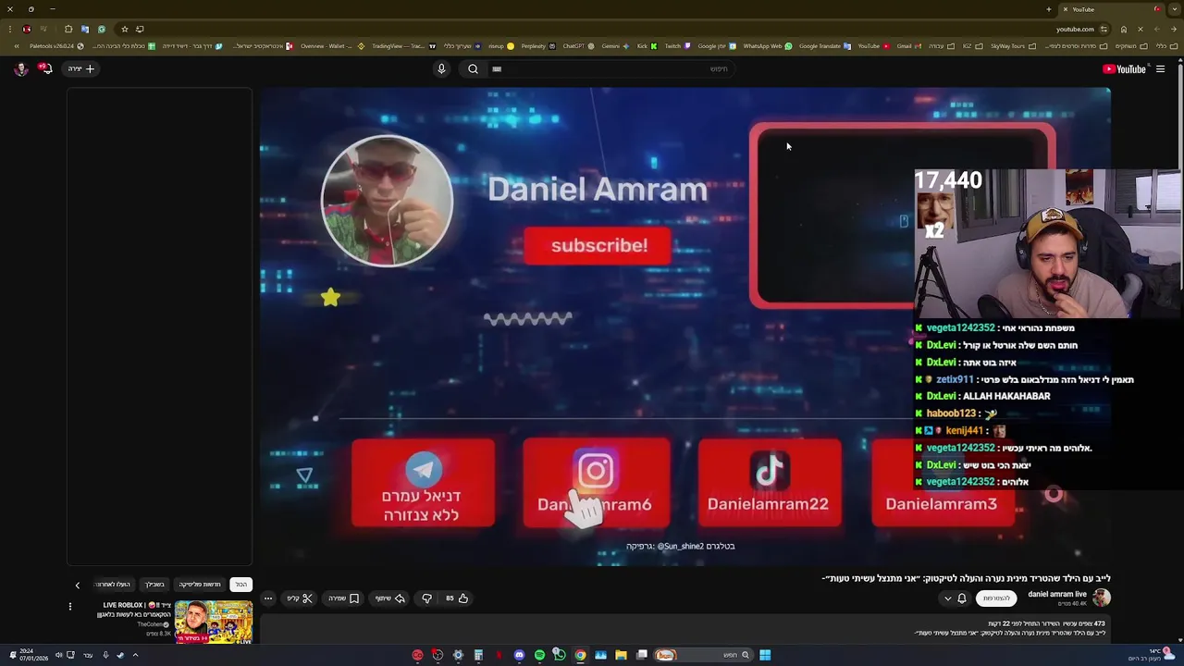Expand hidden bookmarks overflow chevron
The height and width of the screenshot is (666, 1184).
coord(16,45)
